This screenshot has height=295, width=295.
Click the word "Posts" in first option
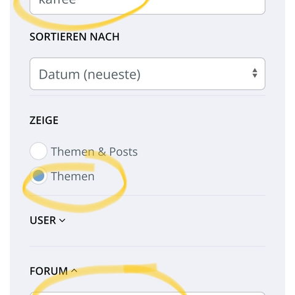[124, 152]
